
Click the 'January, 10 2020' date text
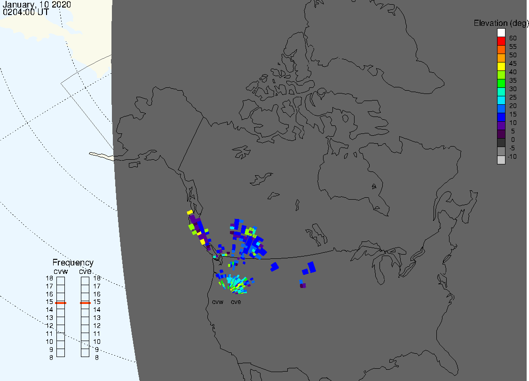(37, 4)
